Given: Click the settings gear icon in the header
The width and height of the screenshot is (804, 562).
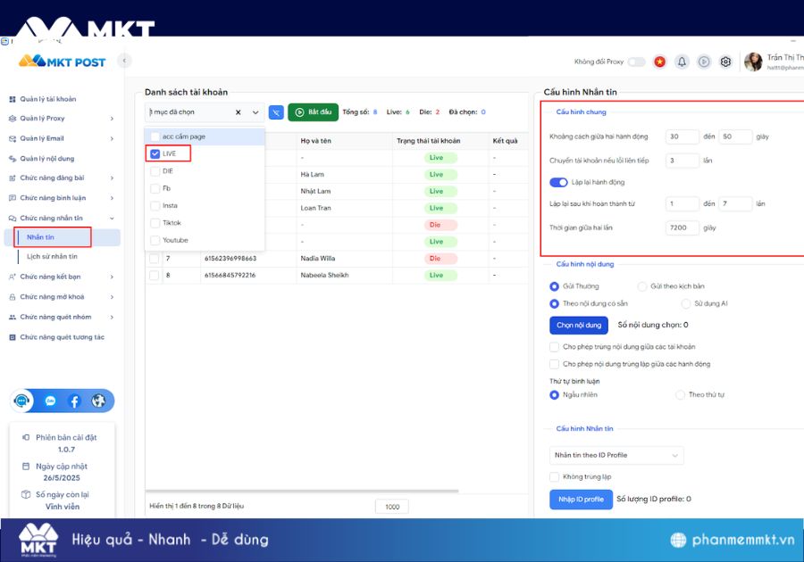Looking at the screenshot, I should pos(726,61).
